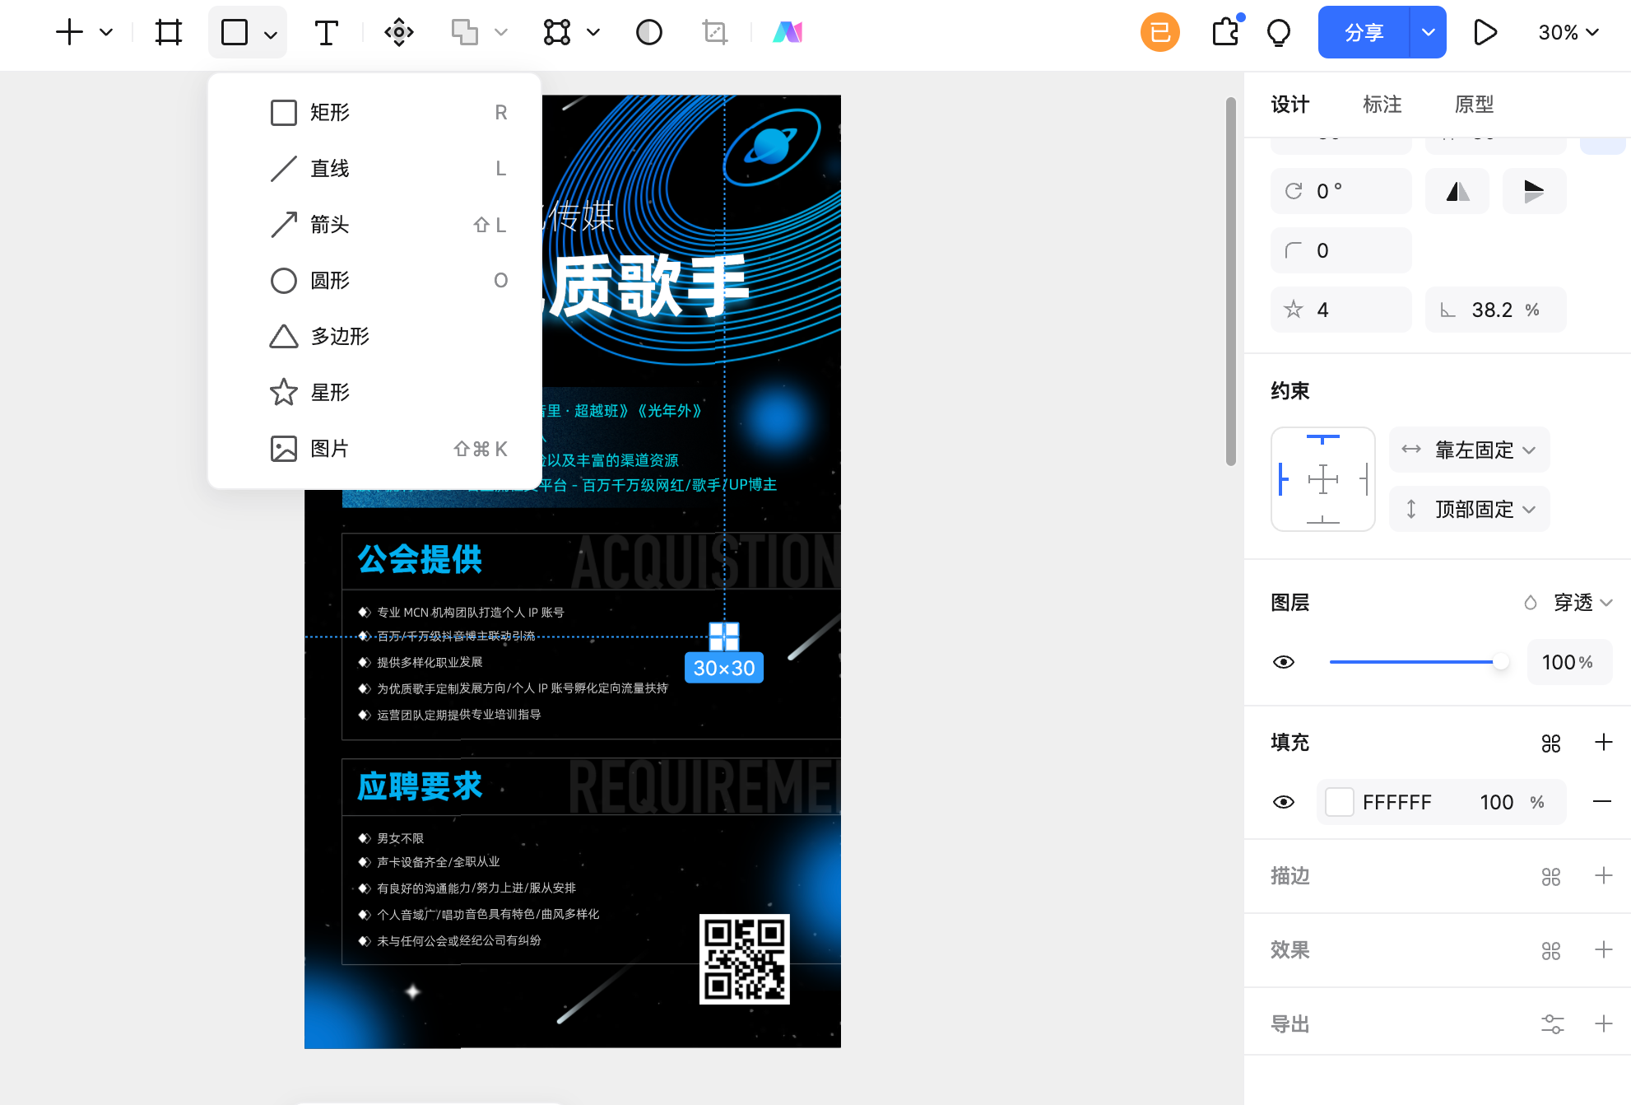The height and width of the screenshot is (1105, 1631).
Task: Open the 靠左固定 horizontal constraint dropdown
Action: [1470, 450]
